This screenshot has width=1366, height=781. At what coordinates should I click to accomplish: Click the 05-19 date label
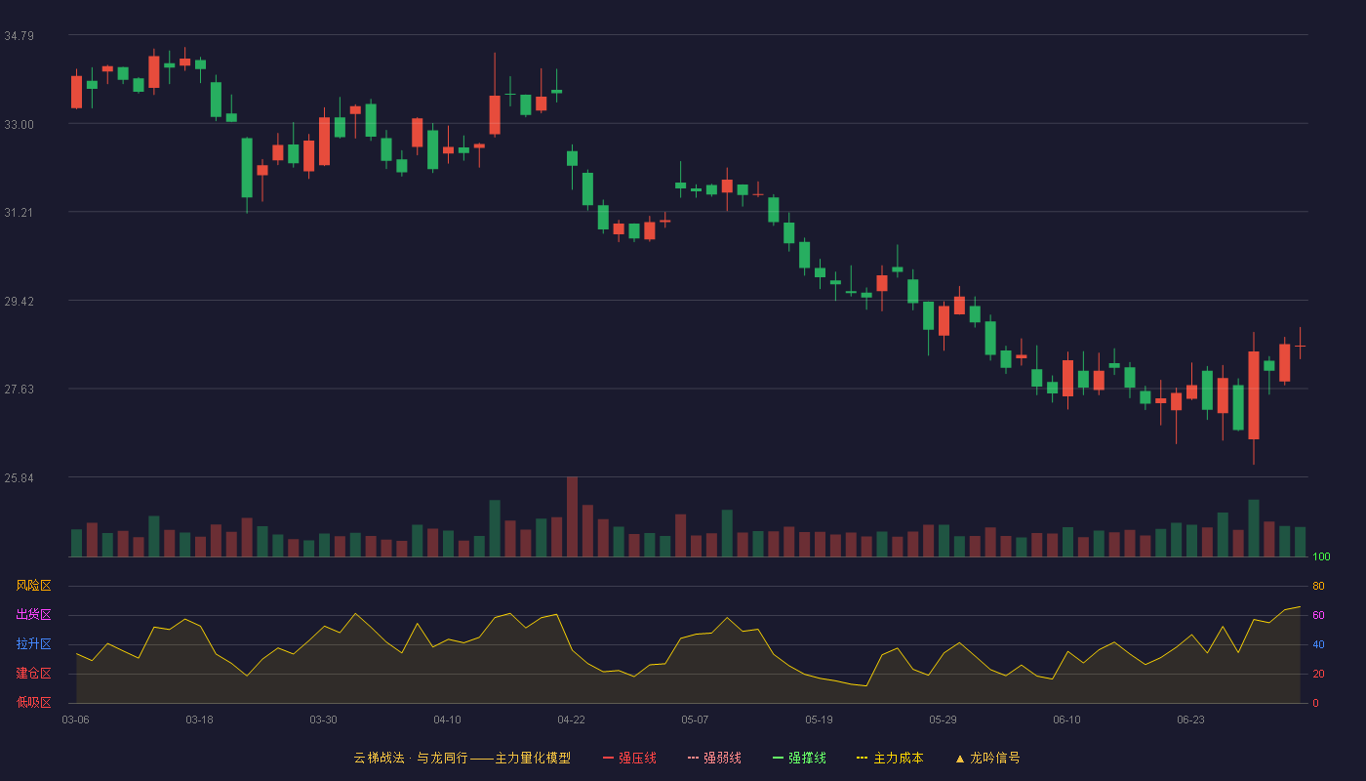click(x=819, y=719)
